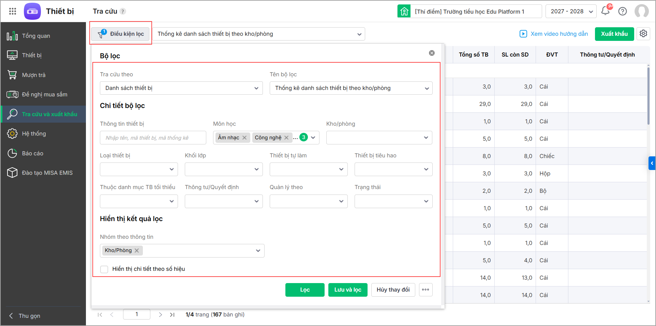
Task: Open the help question mark icon
Action: point(623,11)
